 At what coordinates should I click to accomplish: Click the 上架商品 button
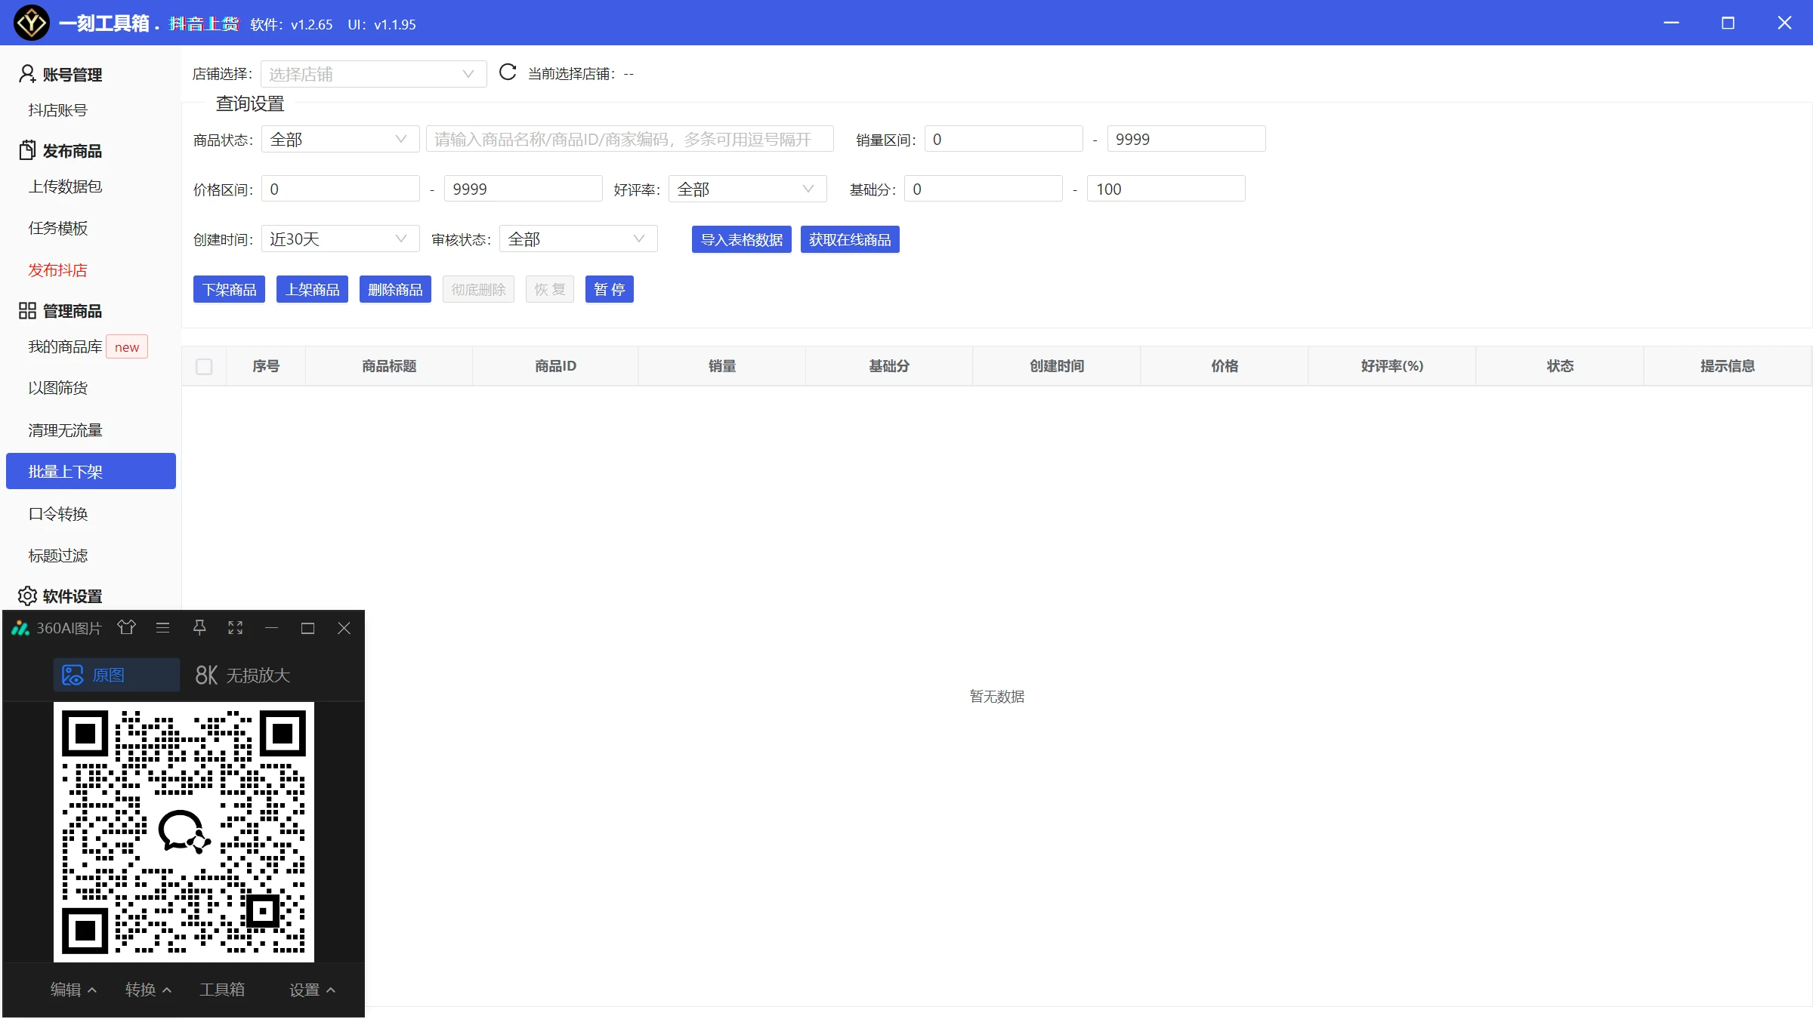[x=312, y=289]
